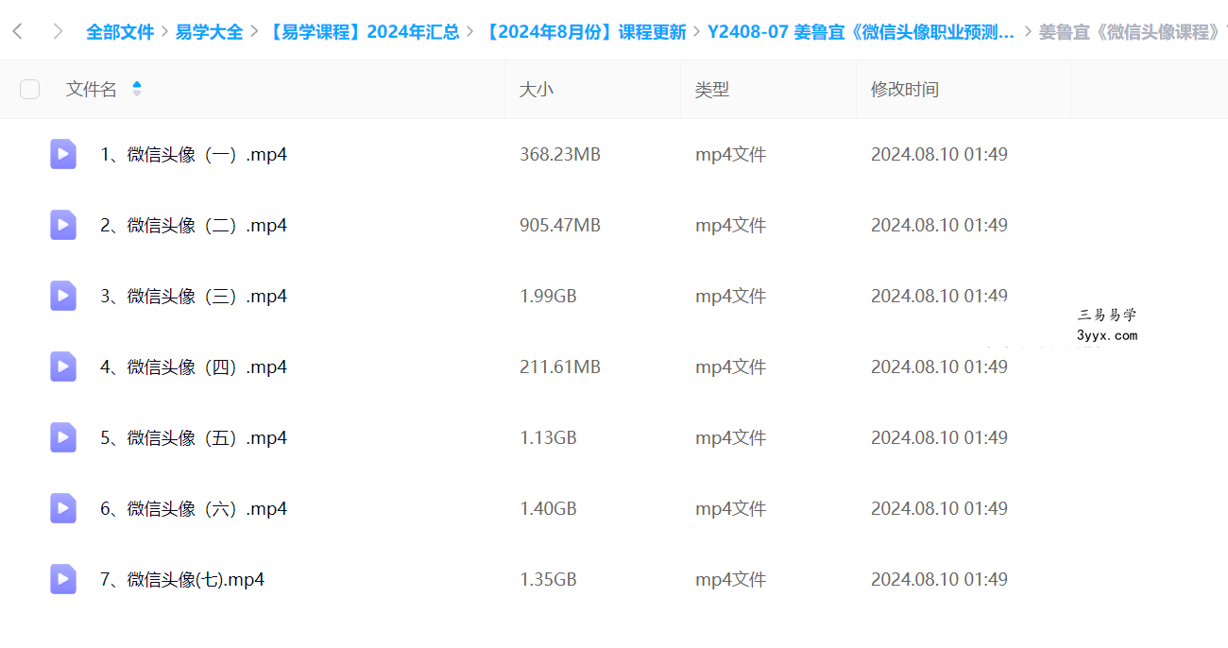Image resolution: width=1228 pixels, height=648 pixels.
Task: Sort by 文件名 column header
Action: coord(92,90)
